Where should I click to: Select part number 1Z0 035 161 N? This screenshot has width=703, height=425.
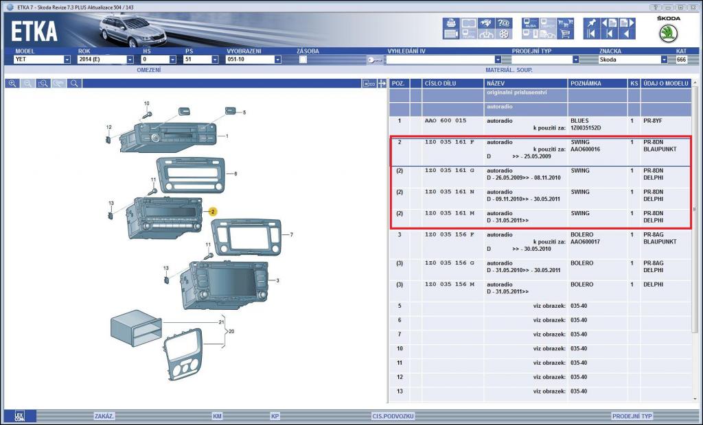click(449, 192)
